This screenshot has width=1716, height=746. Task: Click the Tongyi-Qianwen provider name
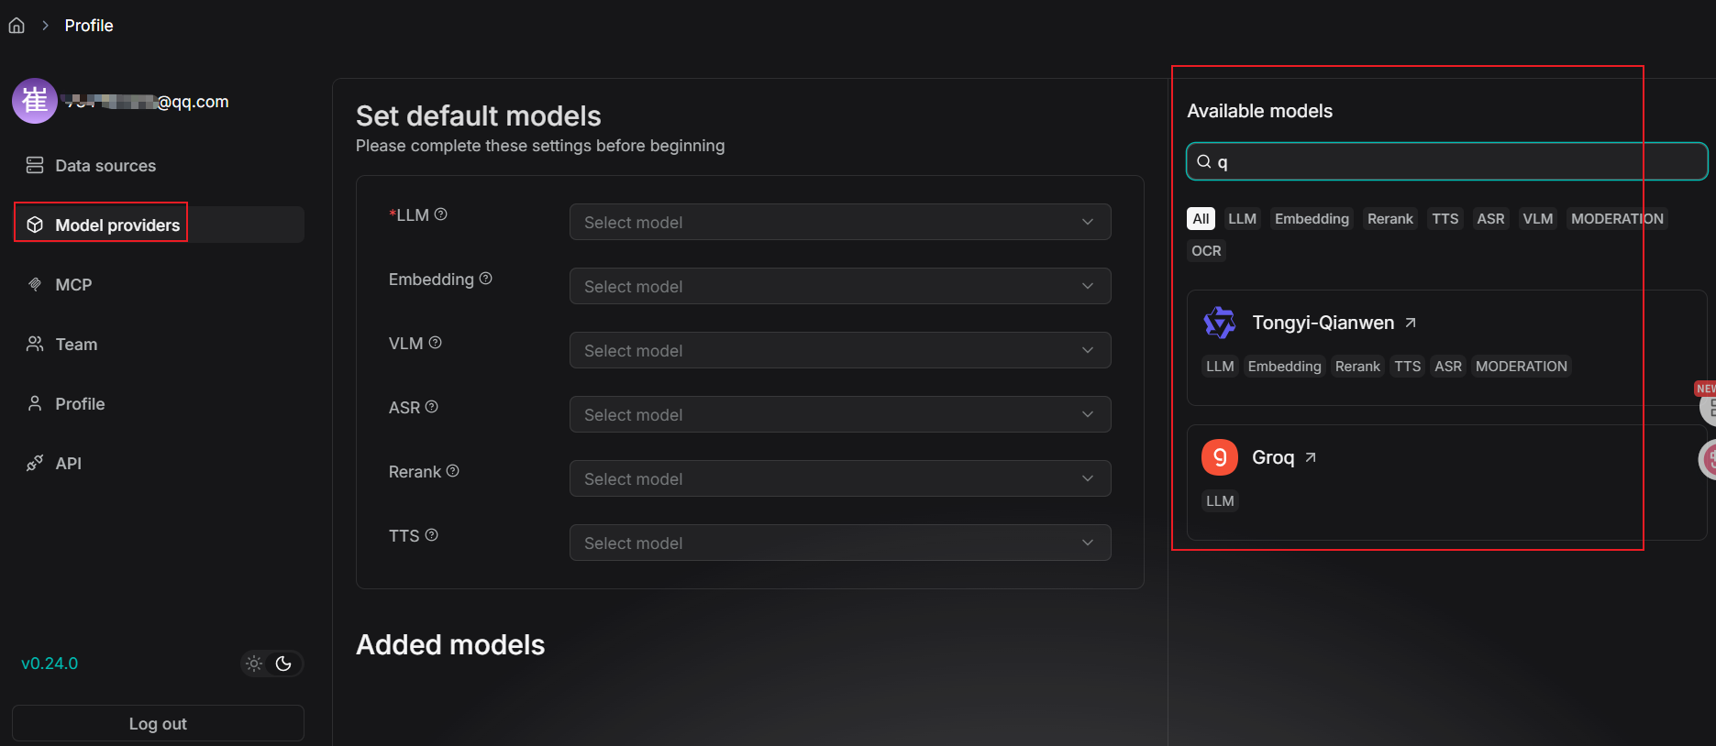[x=1323, y=323]
